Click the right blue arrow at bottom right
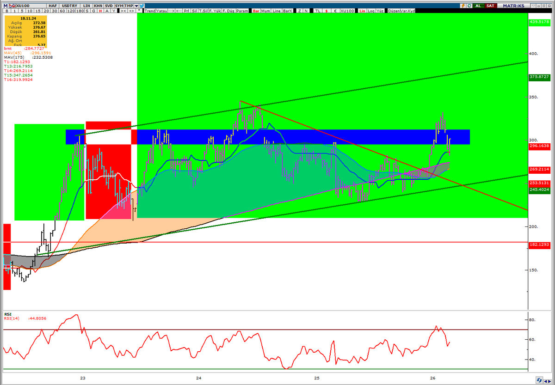The width and height of the screenshot is (555, 385). pyautogui.click(x=549, y=381)
